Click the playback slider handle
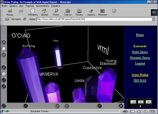 tap(140, 106)
